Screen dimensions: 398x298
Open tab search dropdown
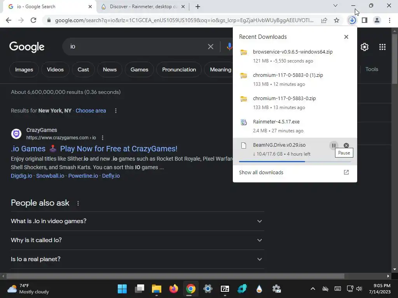[x=335, y=5]
